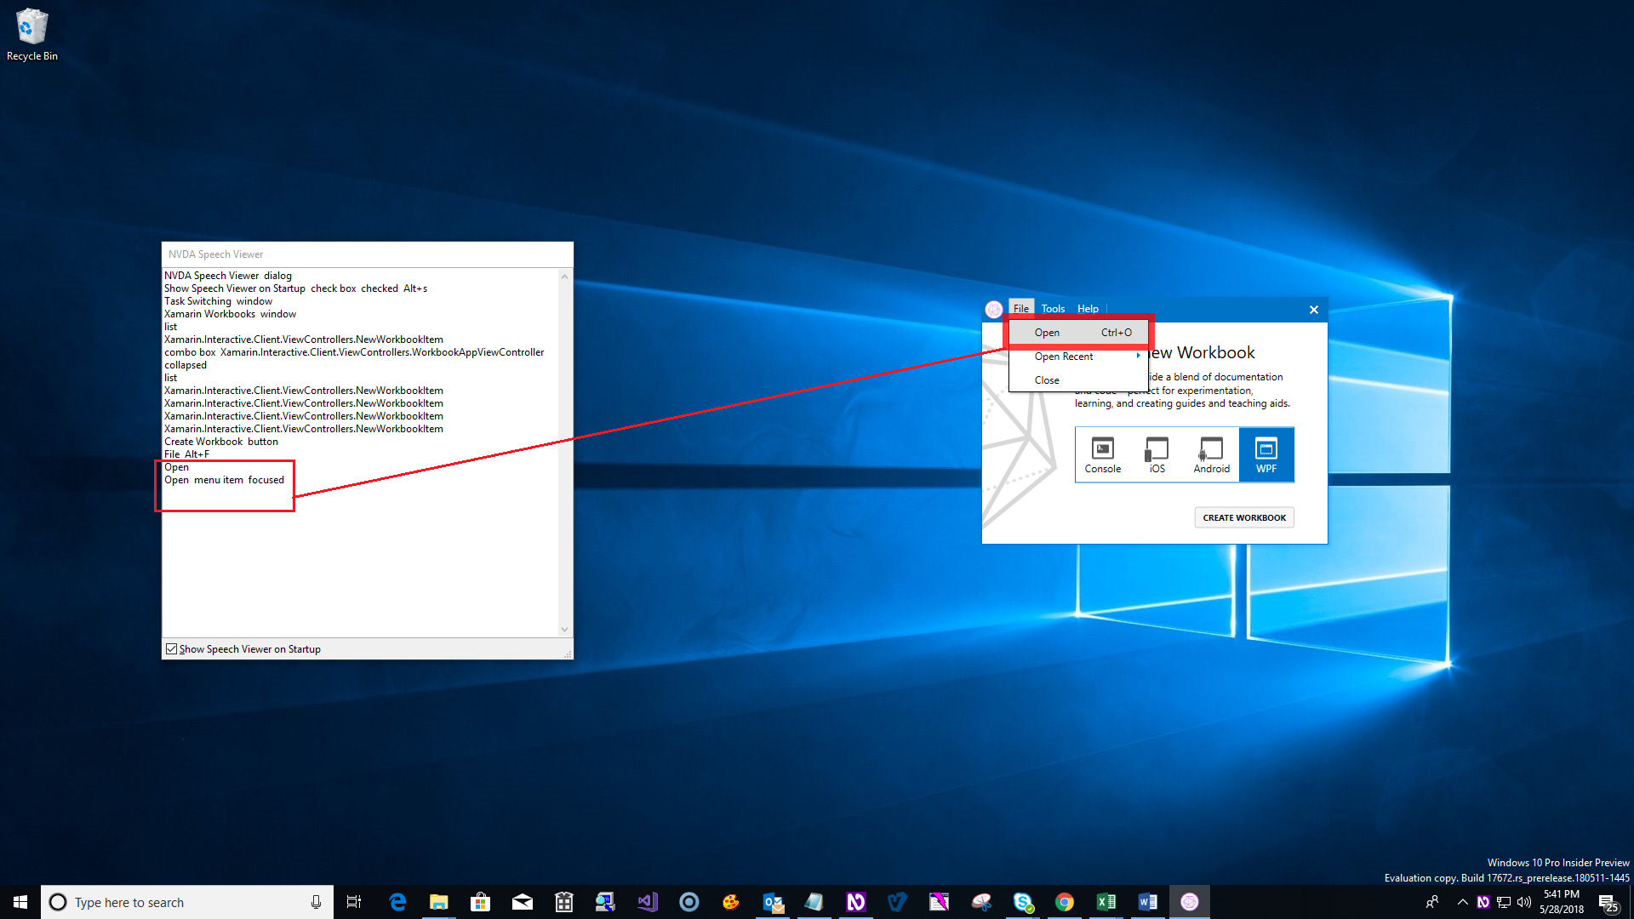Viewport: 1634px width, 919px height.
Task: Open Microsoft Edge from the taskbar
Action: click(x=397, y=901)
